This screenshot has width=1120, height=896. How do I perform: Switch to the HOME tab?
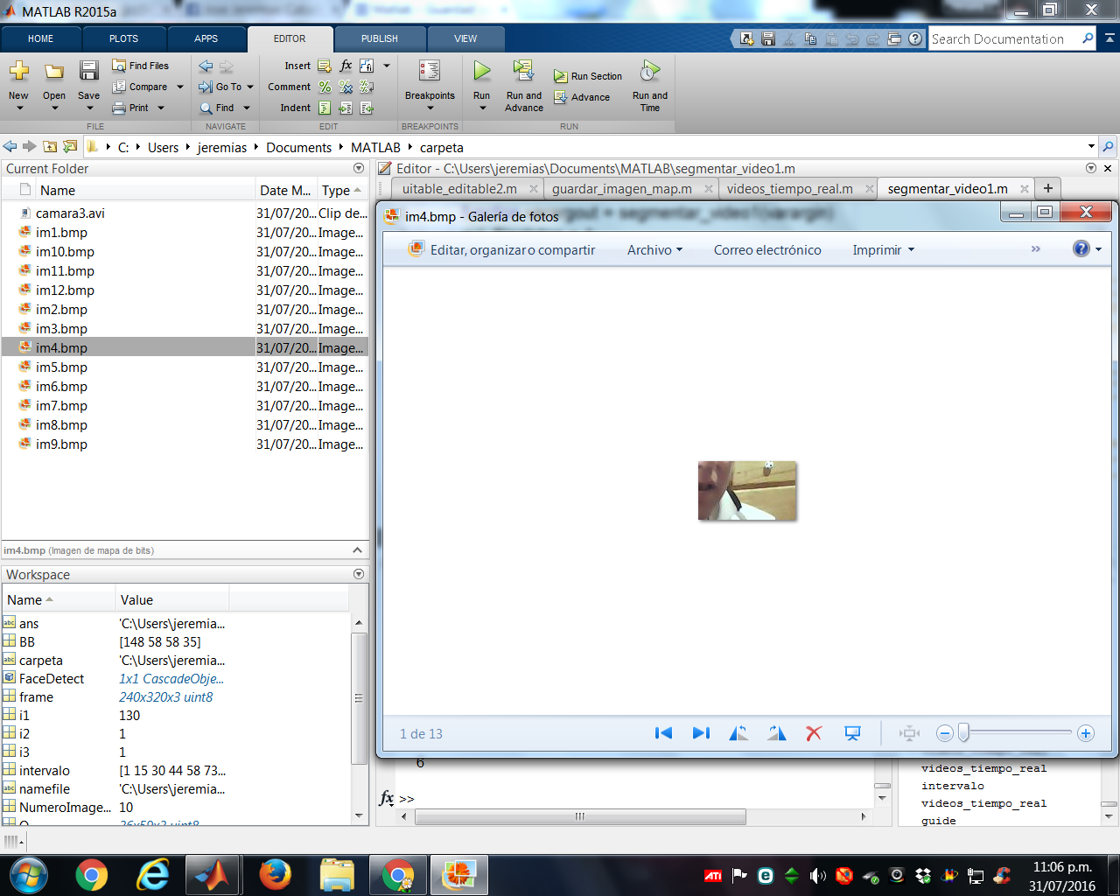click(40, 38)
